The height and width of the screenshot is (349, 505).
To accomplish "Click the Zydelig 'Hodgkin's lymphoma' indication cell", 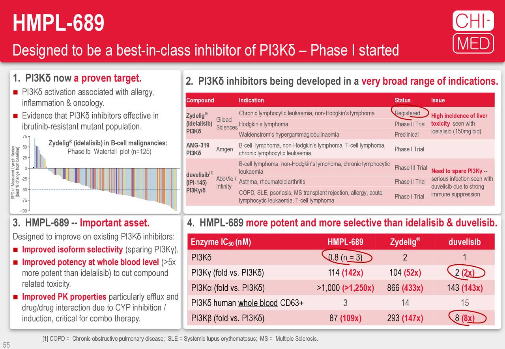I will pos(264,124).
